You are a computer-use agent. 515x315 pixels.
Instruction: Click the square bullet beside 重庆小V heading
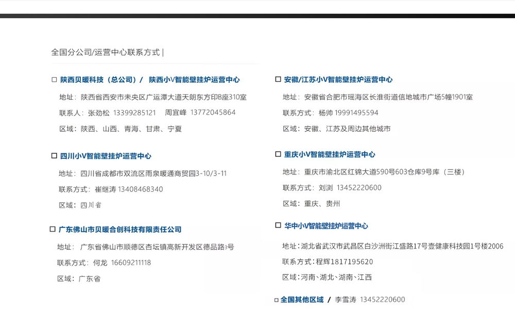pyautogui.click(x=278, y=154)
